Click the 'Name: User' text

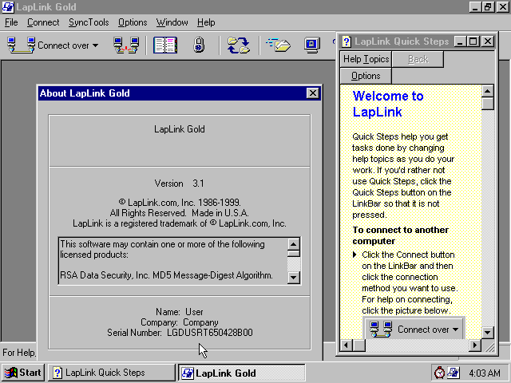pos(179,312)
